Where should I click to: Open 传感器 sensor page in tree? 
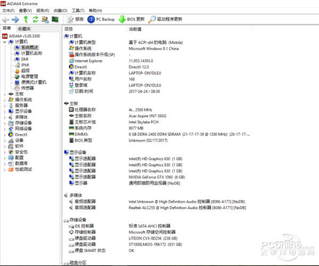[28, 88]
